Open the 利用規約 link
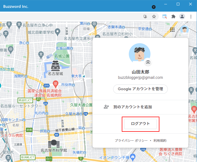Image resolution: width=197 pixels, height=162 pixels. 160,141
